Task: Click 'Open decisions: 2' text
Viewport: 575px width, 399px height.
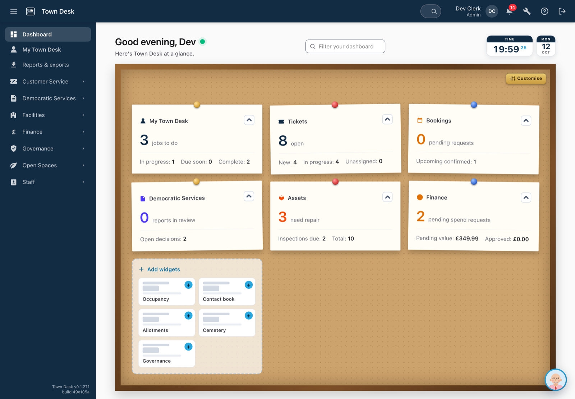Action: point(163,239)
